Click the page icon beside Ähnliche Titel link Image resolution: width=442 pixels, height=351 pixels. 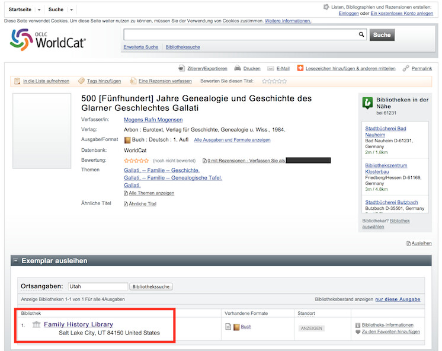click(x=126, y=204)
